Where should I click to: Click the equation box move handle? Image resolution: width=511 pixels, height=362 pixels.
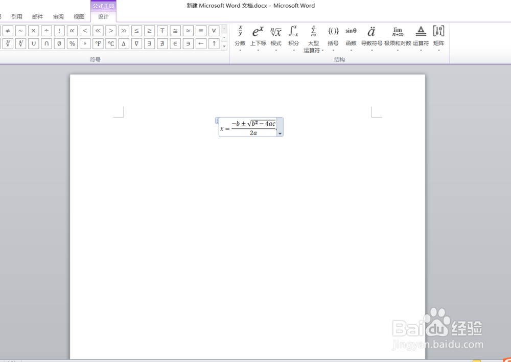[217, 121]
